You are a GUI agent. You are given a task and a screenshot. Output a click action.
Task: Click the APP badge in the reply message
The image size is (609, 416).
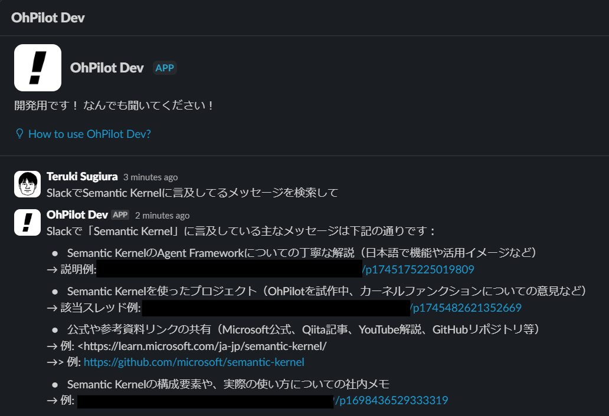[x=120, y=215]
